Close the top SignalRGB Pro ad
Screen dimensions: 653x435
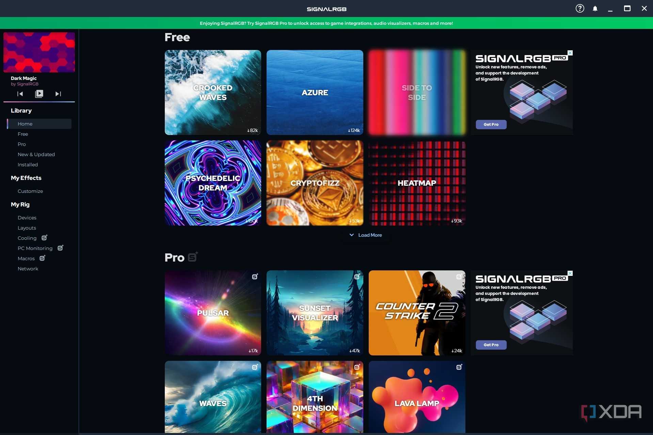pos(570,53)
